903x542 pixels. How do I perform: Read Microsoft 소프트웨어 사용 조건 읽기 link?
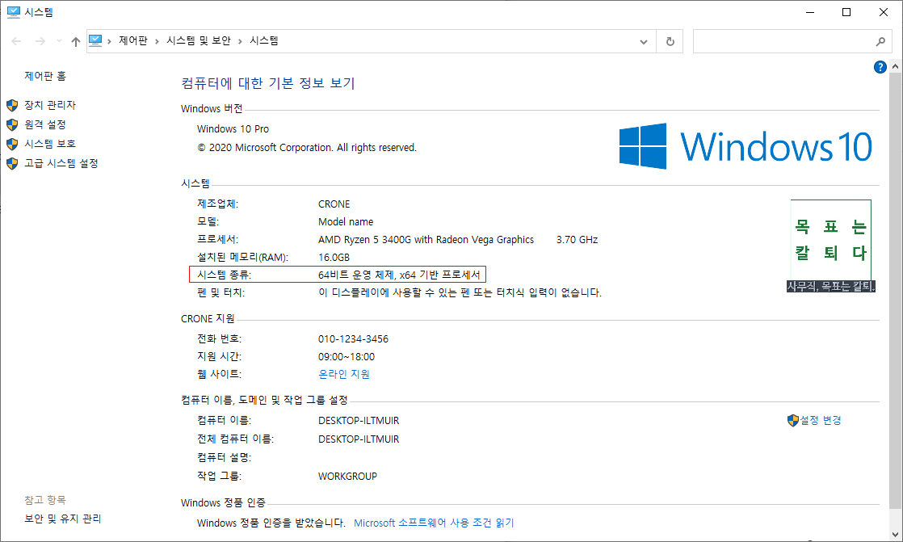[x=434, y=523]
